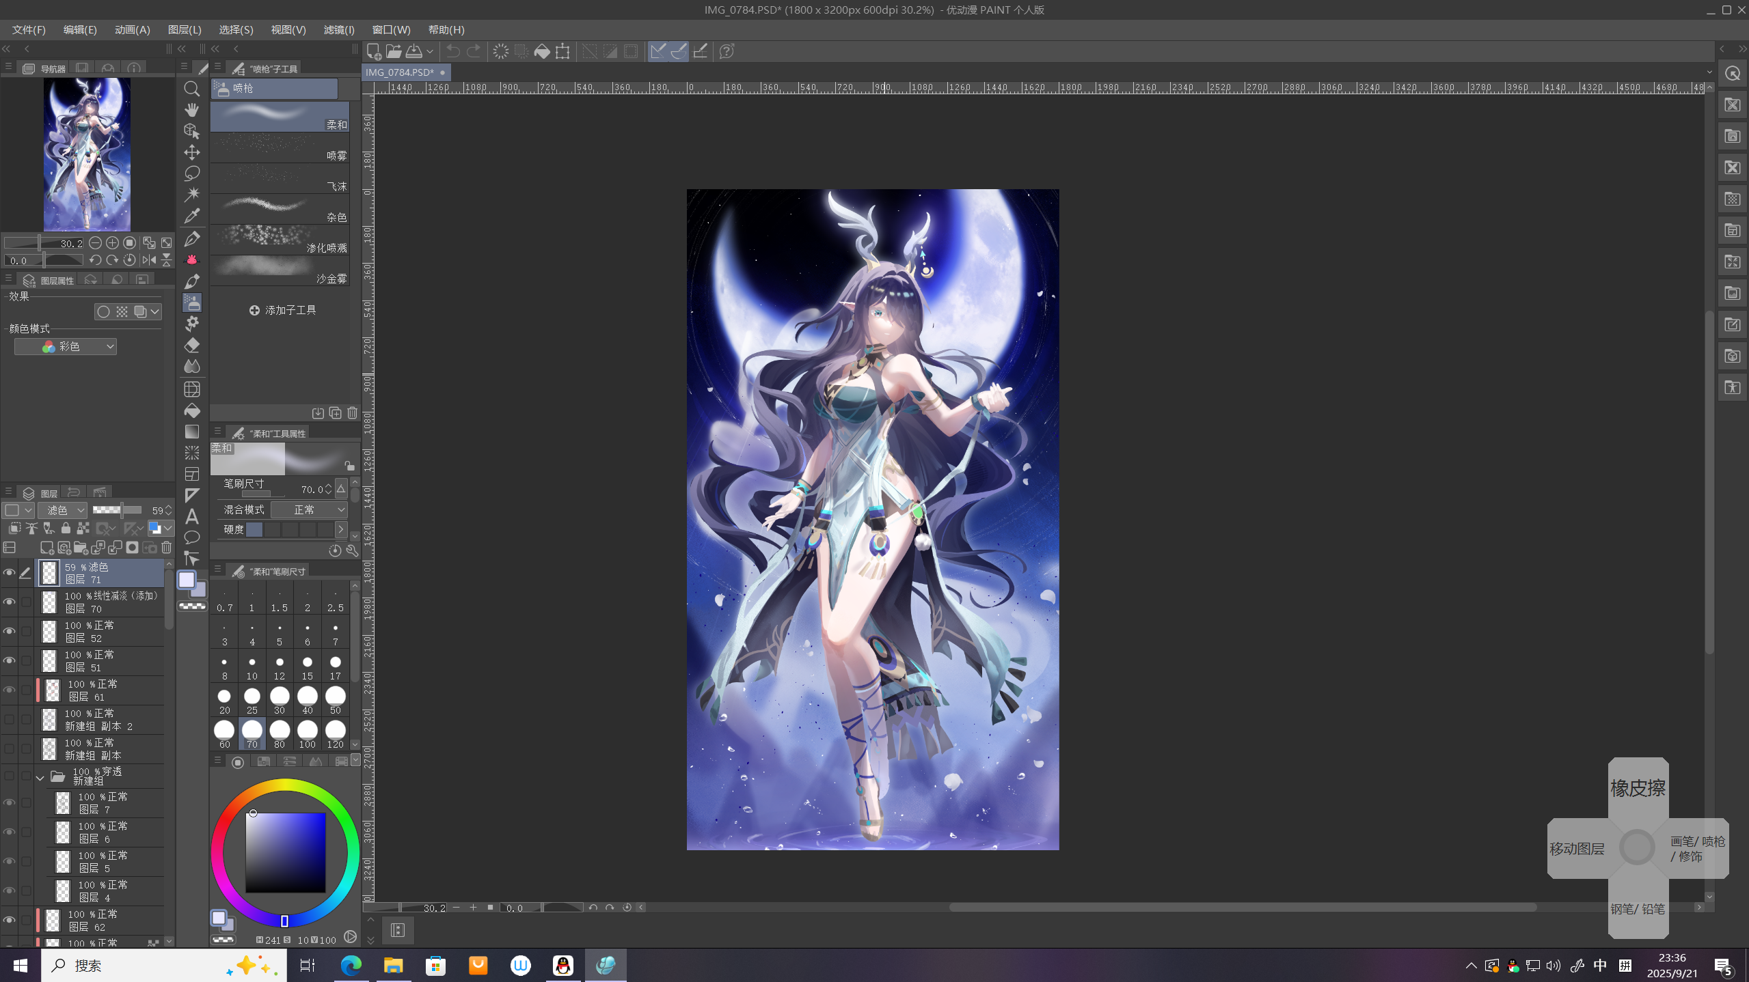
Task: Expand hardness options arrow
Action: click(341, 529)
